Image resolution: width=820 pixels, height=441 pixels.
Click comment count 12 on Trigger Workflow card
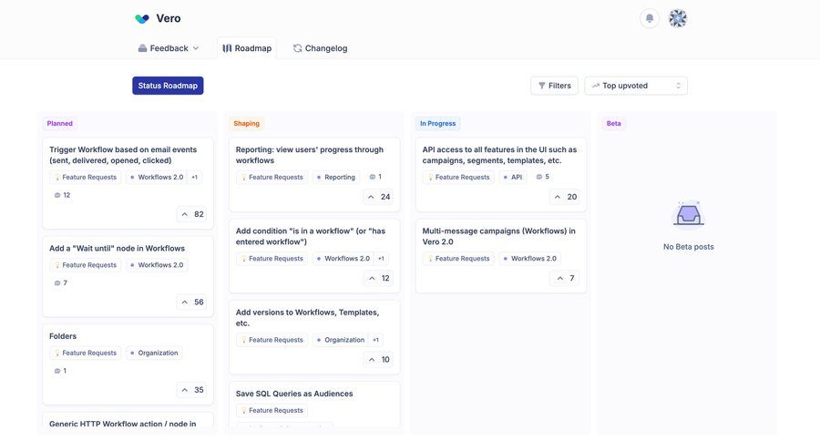[x=62, y=195]
